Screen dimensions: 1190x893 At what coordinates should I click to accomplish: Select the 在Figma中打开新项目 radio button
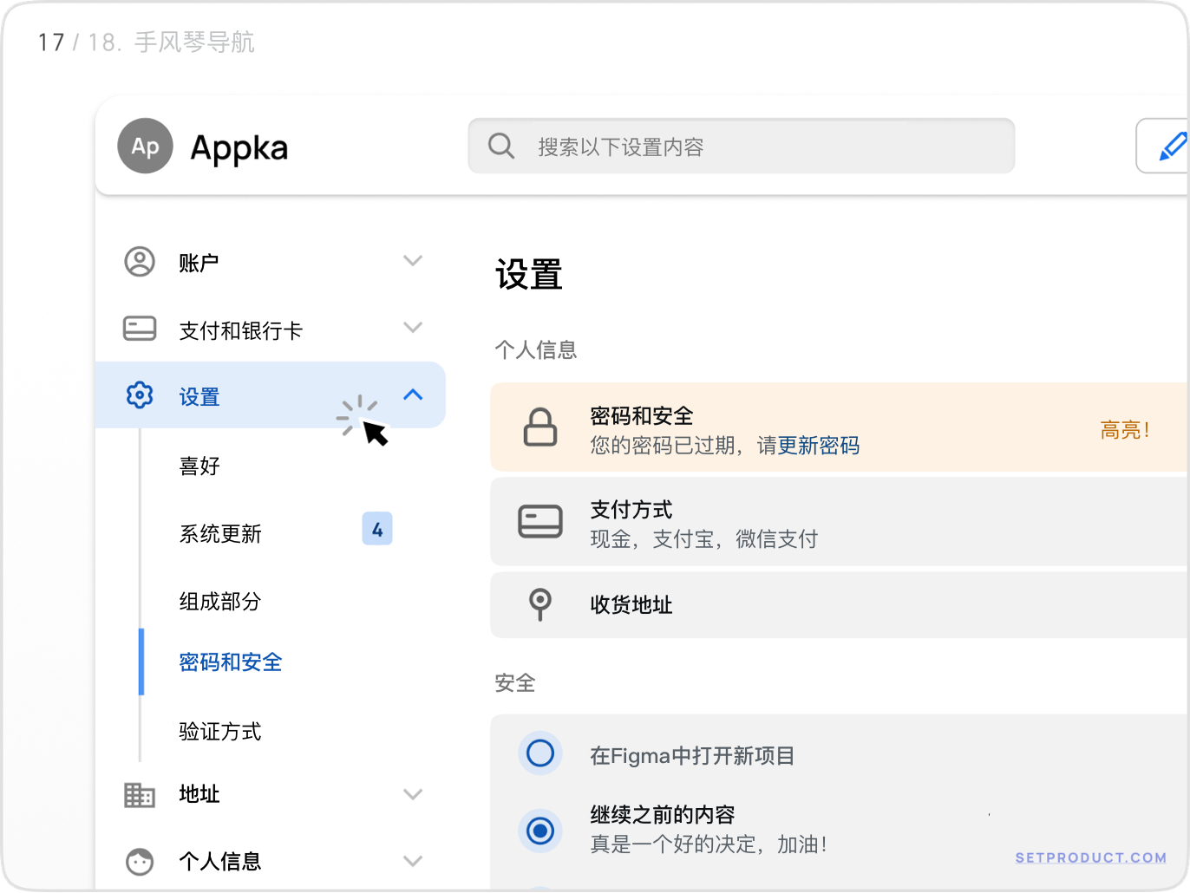[540, 753]
